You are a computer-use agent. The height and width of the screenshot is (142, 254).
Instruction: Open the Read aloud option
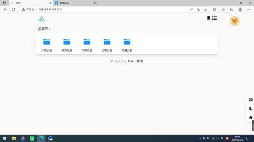coord(192,9)
